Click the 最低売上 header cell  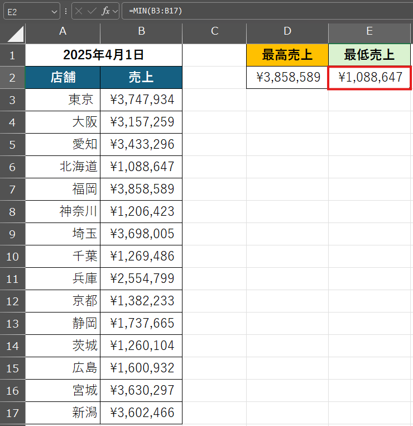tap(369, 55)
